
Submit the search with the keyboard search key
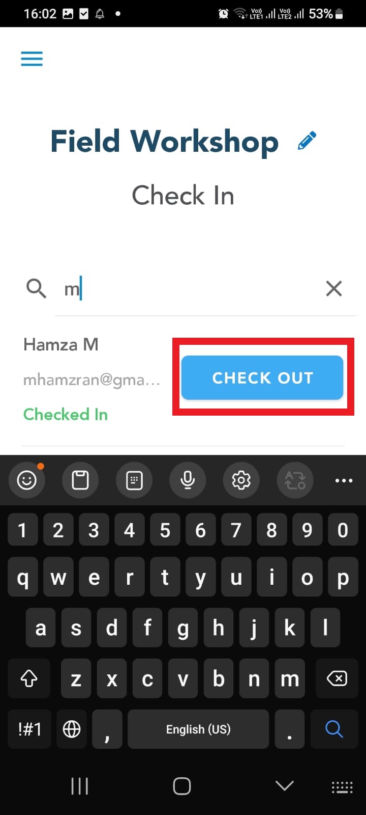[x=333, y=729]
